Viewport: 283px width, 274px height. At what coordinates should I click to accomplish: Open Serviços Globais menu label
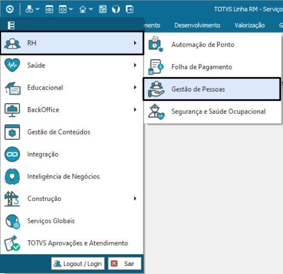(51, 221)
